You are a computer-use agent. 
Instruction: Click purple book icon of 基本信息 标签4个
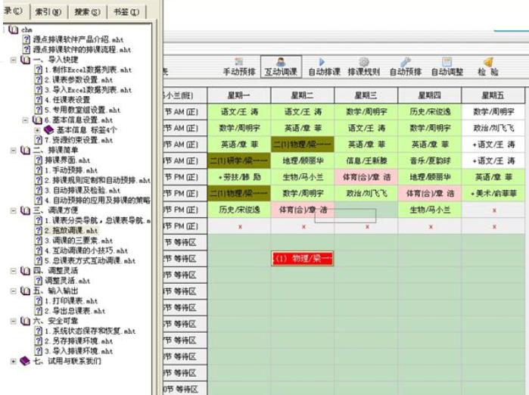49,130
